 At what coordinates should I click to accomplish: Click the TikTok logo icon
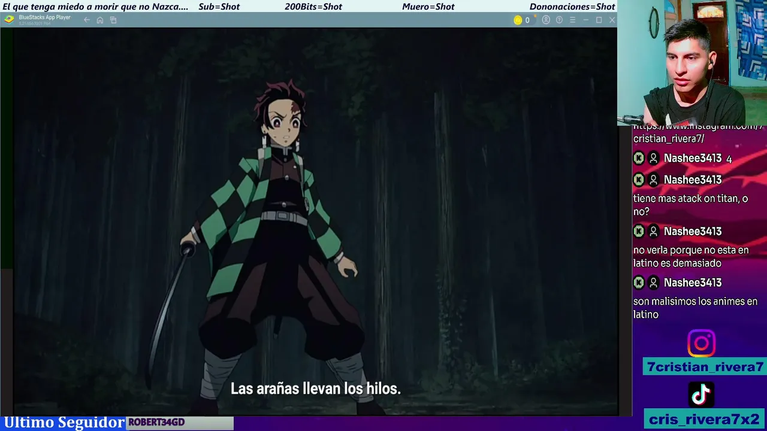coord(701,394)
